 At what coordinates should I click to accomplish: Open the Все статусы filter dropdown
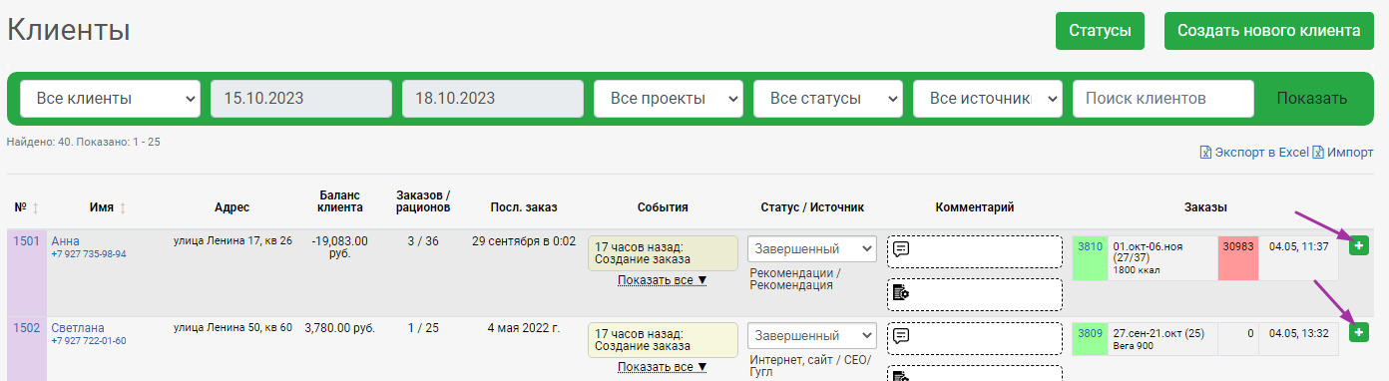pyautogui.click(x=828, y=99)
